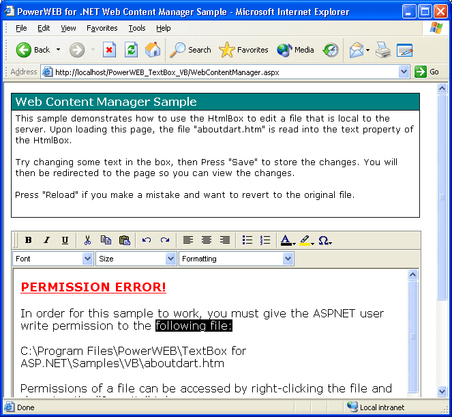Open the Search pane

pyautogui.click(x=190, y=50)
